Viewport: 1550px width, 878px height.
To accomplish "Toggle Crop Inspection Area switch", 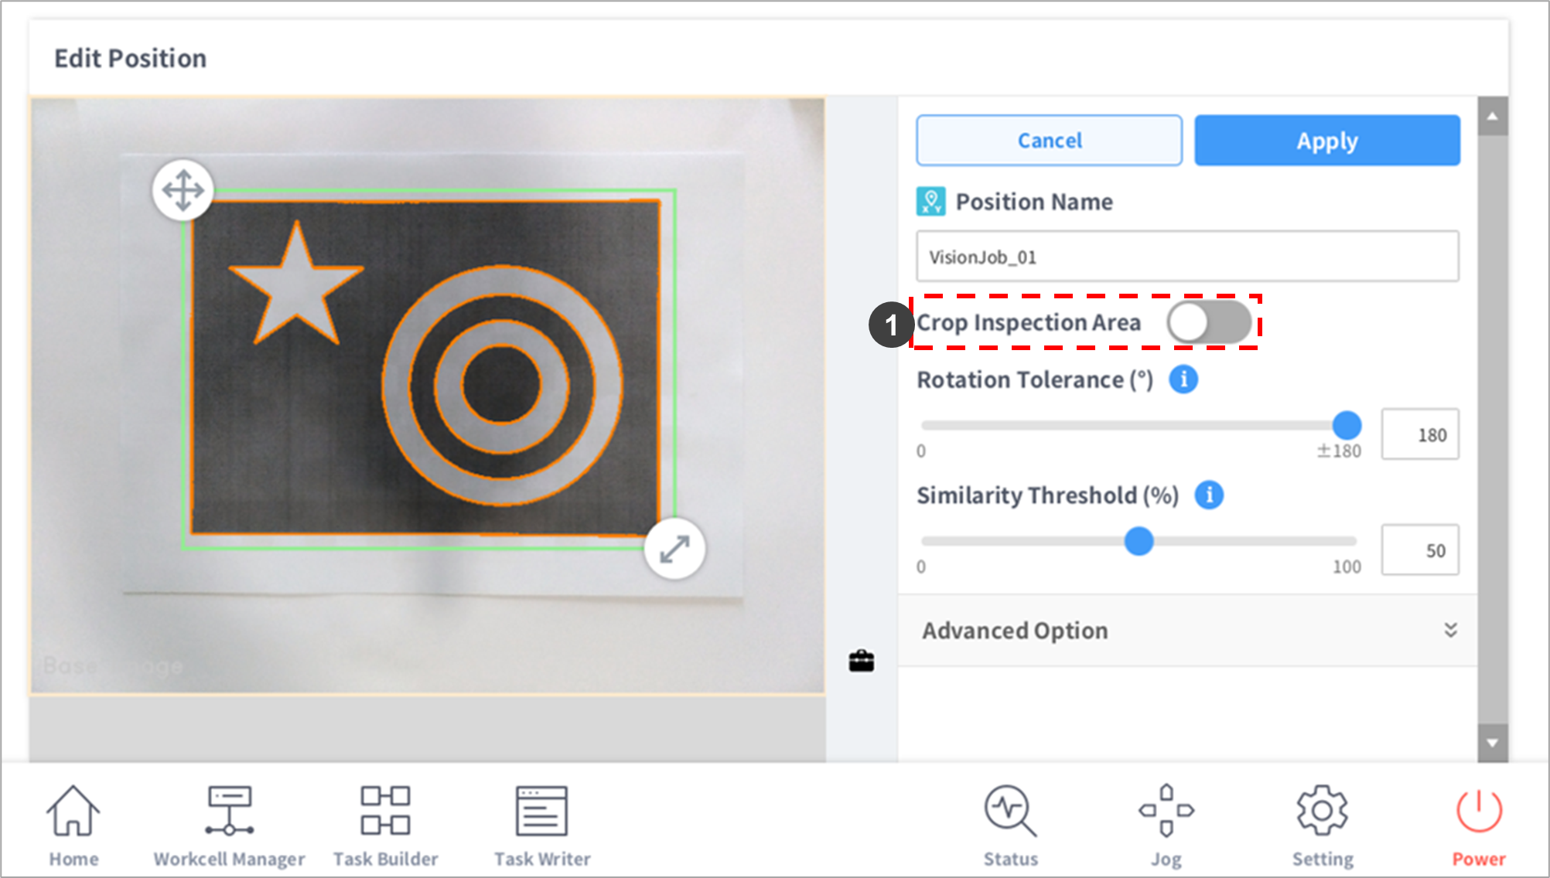I will (1208, 322).
